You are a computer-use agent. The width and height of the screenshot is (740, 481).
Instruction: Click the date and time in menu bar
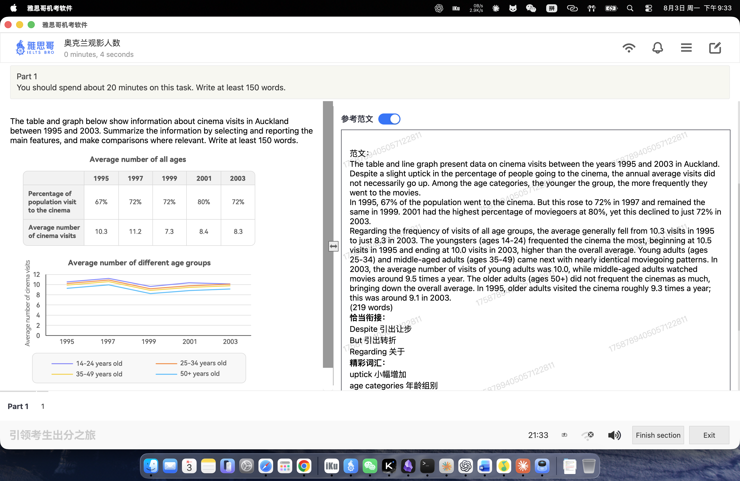(697, 8)
